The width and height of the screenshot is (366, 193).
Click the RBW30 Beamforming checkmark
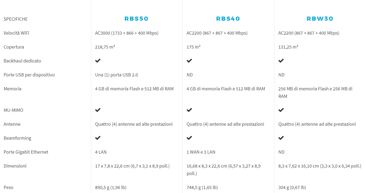click(281, 138)
